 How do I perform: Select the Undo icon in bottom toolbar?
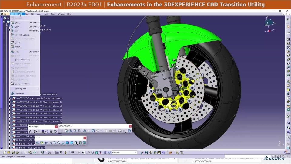(34, 152)
